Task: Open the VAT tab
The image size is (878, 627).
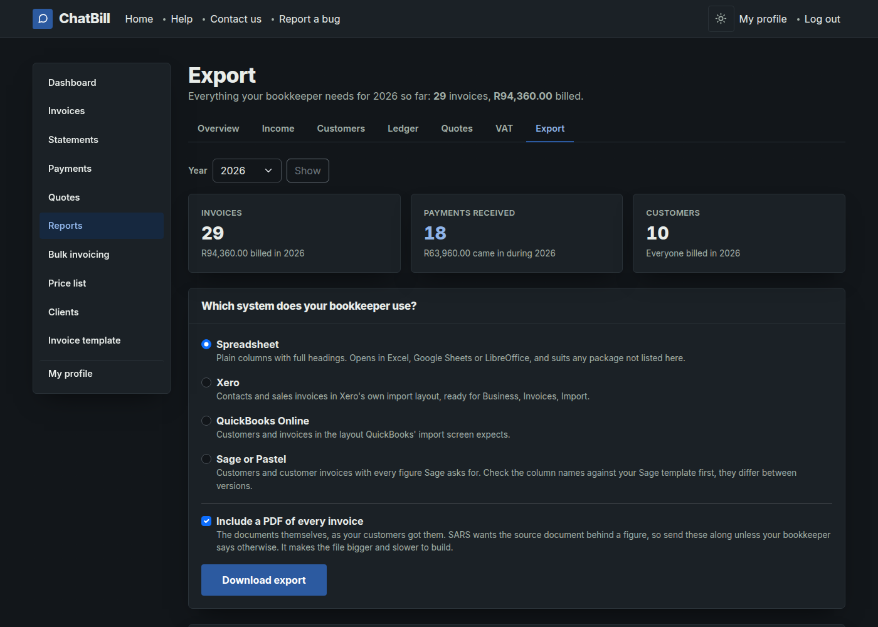Action: point(504,129)
